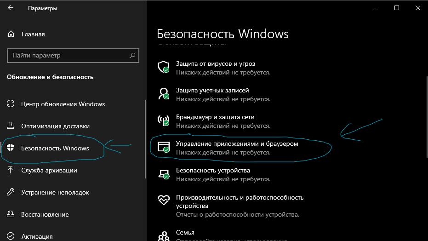Click the Устранение неполадок wrench icon
Screen dimensions: 428x241
pos(11,192)
